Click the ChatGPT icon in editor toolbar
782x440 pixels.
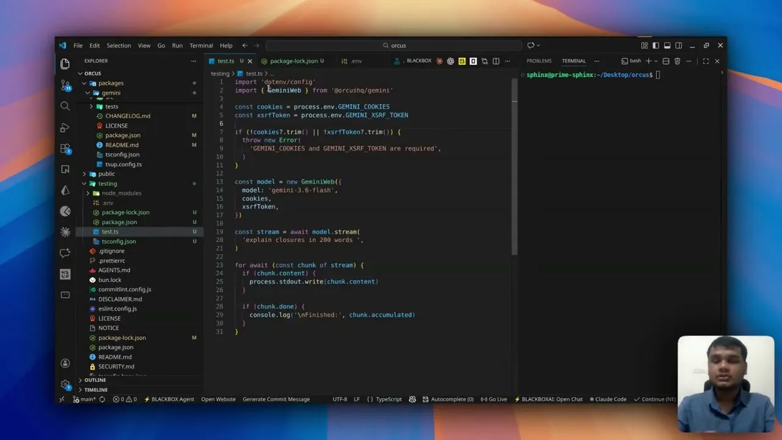click(x=450, y=61)
